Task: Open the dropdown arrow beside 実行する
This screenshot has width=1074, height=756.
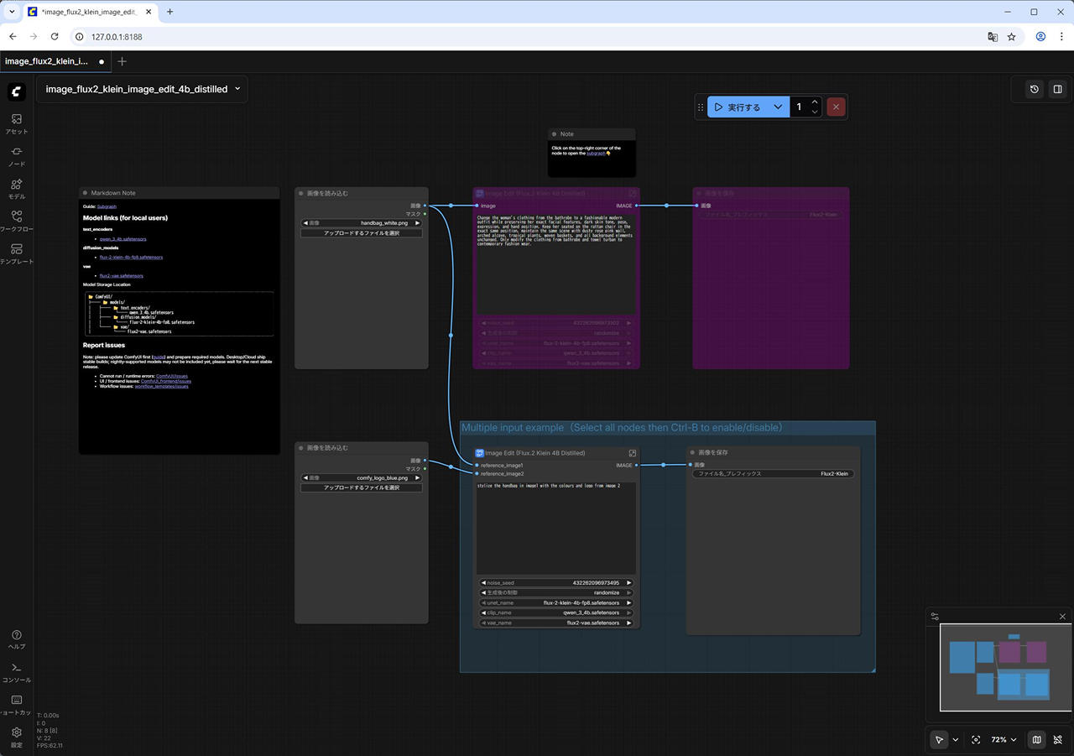Action: pyautogui.click(x=778, y=107)
